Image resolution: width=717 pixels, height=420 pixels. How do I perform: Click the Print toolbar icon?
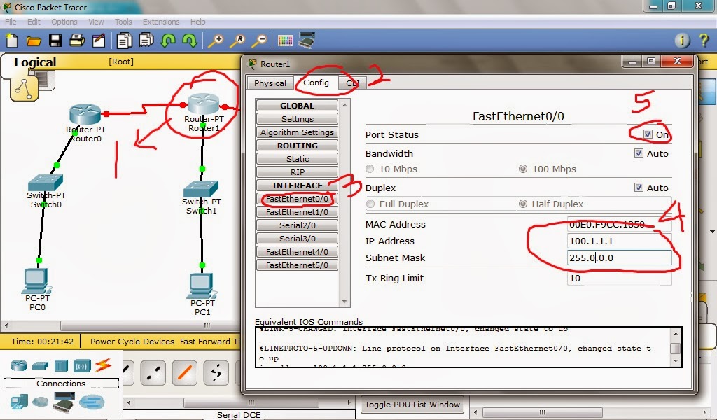tap(77, 41)
